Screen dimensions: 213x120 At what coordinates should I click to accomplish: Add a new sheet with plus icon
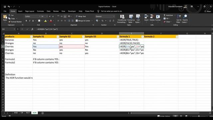point(43,113)
